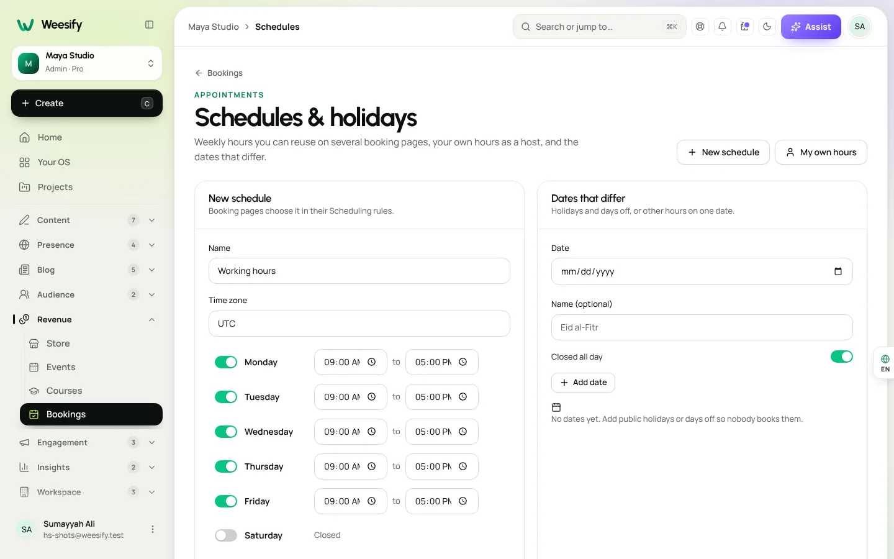The image size is (894, 559).
Task: Expand the Audience section
Action: tap(87, 294)
